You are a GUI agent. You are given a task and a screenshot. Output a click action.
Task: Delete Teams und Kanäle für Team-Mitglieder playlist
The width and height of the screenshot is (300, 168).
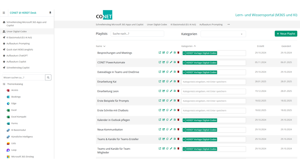point(178,148)
